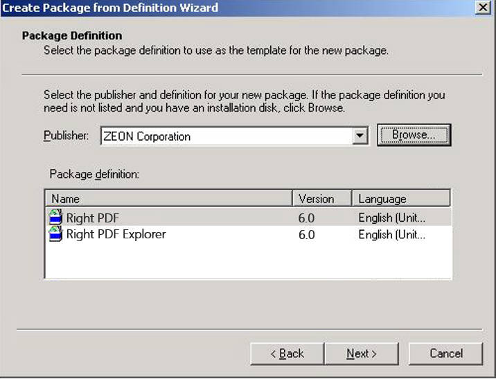The image size is (496, 379).
Task: Click the language cell for Right PDF
Action: pos(391,218)
